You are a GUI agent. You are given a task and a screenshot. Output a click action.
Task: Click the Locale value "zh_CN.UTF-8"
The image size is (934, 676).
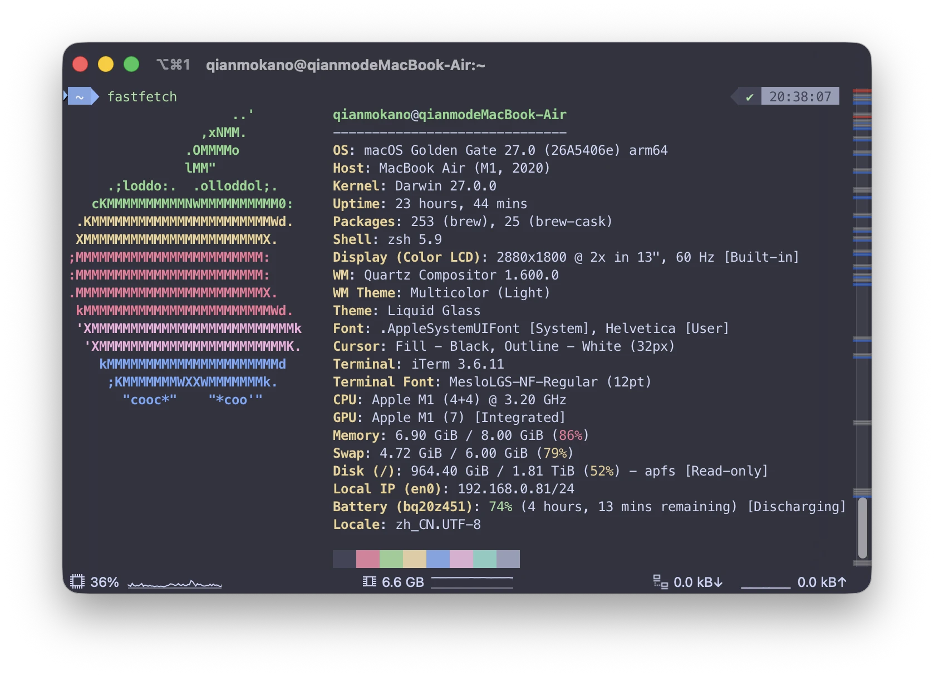[438, 525]
